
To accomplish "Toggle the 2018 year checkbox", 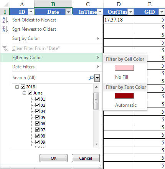I will pyautogui.click(x=23, y=87).
